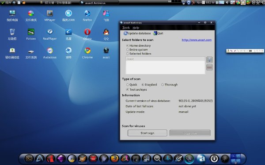265x165 pixels.
Task: Click the workspace switcher in the dock
Action: pyautogui.click(x=235, y=158)
